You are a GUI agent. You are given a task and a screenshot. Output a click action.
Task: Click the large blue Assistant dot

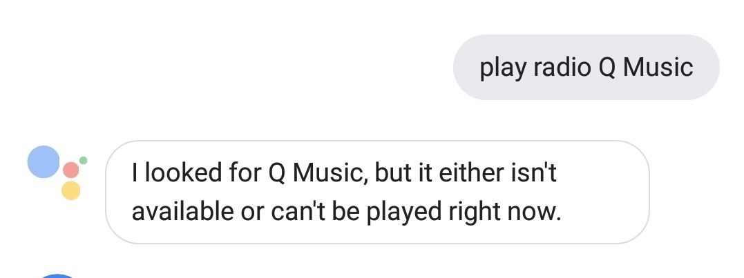(x=43, y=163)
